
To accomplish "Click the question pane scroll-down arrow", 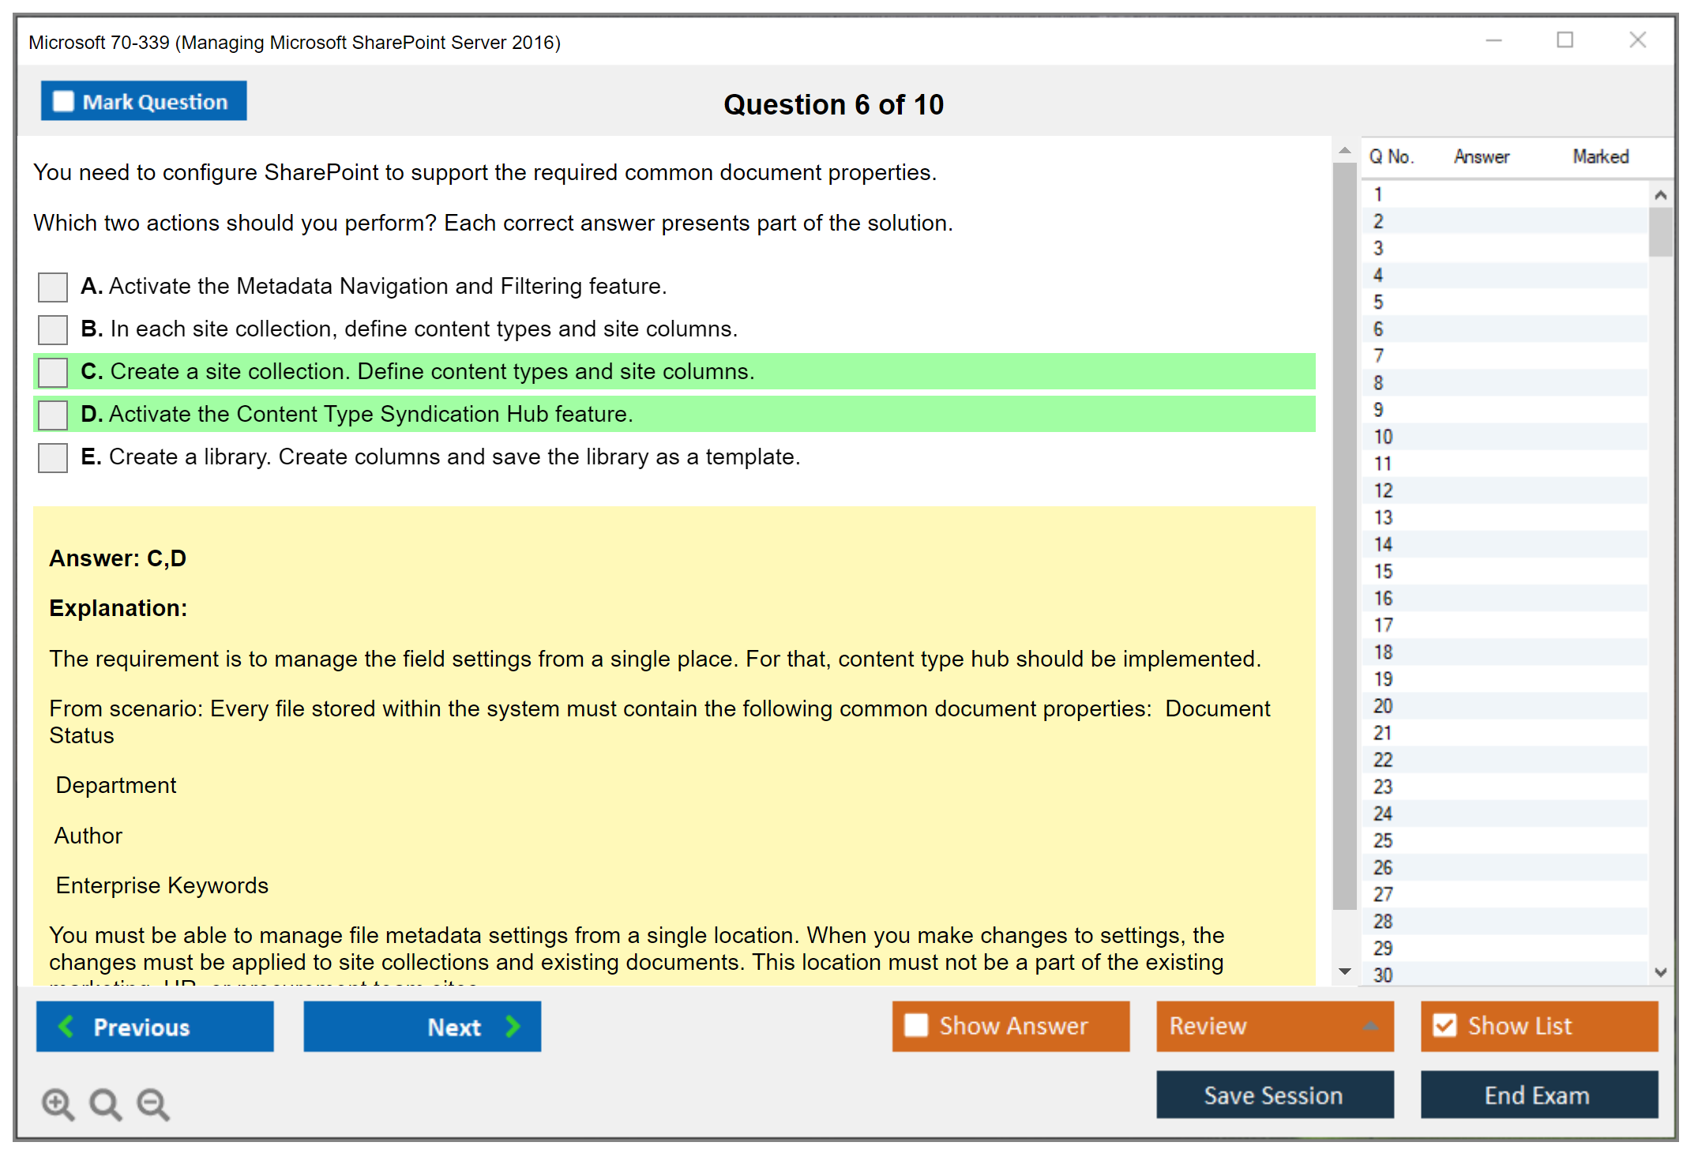I will [x=1345, y=971].
